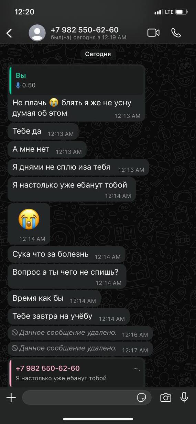The image size is (196, 424).
Task: Tap the quoted 0:50 voice message
Action: 76,80
